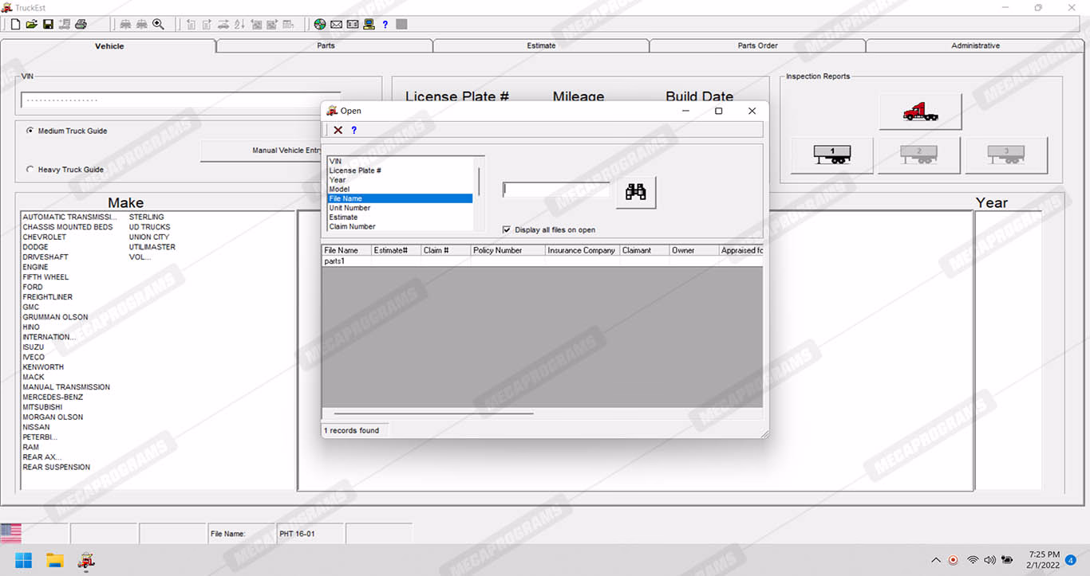
Task: Click the grayed A-Z sort toolbar icon
Action: tap(240, 25)
